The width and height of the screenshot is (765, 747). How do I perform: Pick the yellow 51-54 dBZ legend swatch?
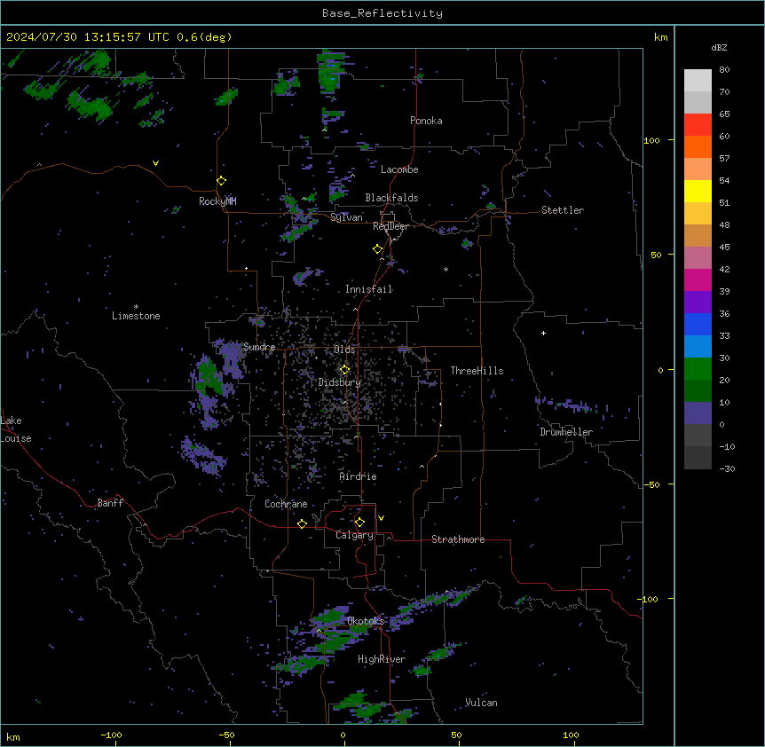click(x=698, y=191)
